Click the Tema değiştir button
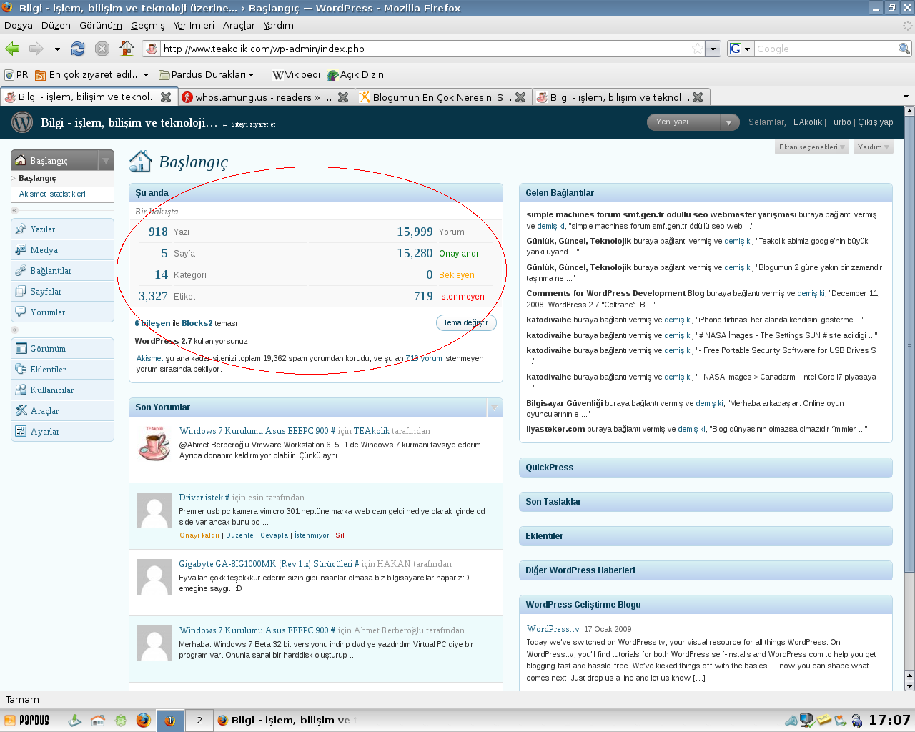The width and height of the screenshot is (915, 732). tap(466, 323)
